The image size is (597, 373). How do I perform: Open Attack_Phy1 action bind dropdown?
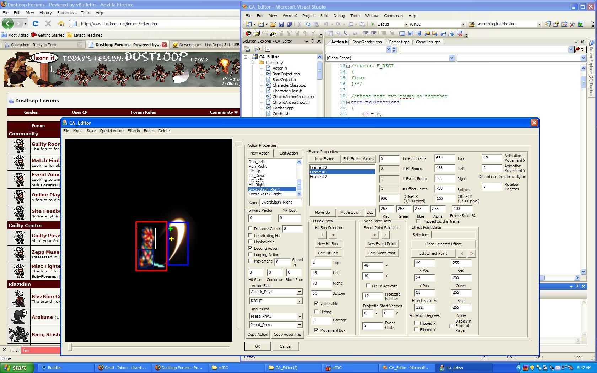pos(299,292)
